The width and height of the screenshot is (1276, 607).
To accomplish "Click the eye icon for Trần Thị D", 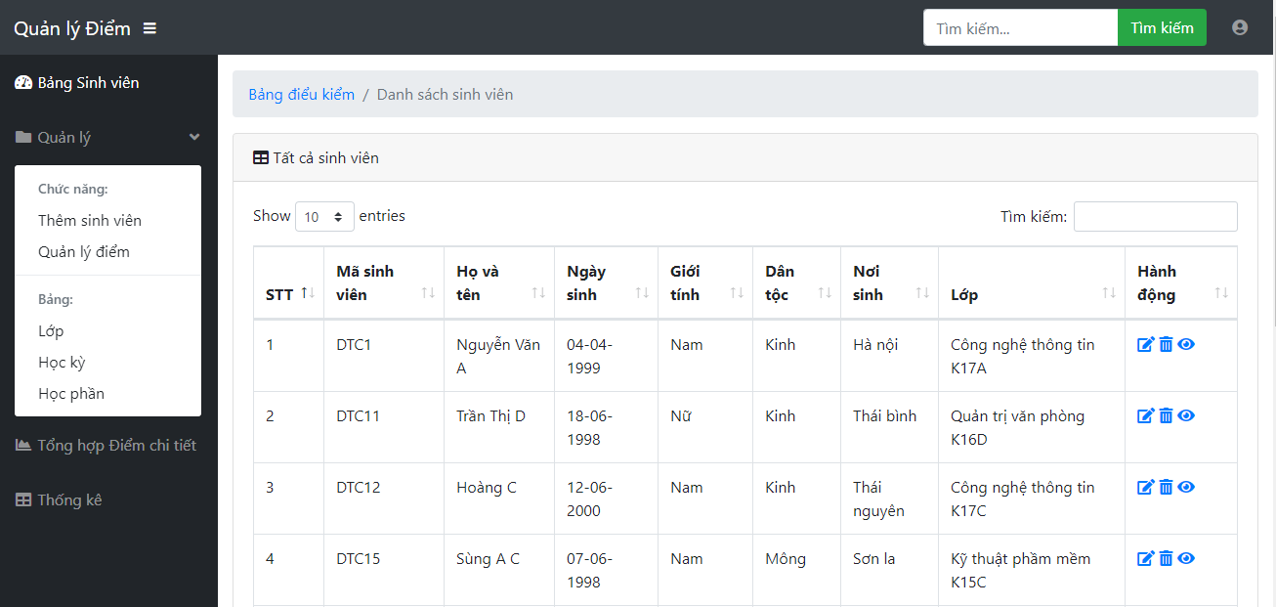I will [1185, 415].
